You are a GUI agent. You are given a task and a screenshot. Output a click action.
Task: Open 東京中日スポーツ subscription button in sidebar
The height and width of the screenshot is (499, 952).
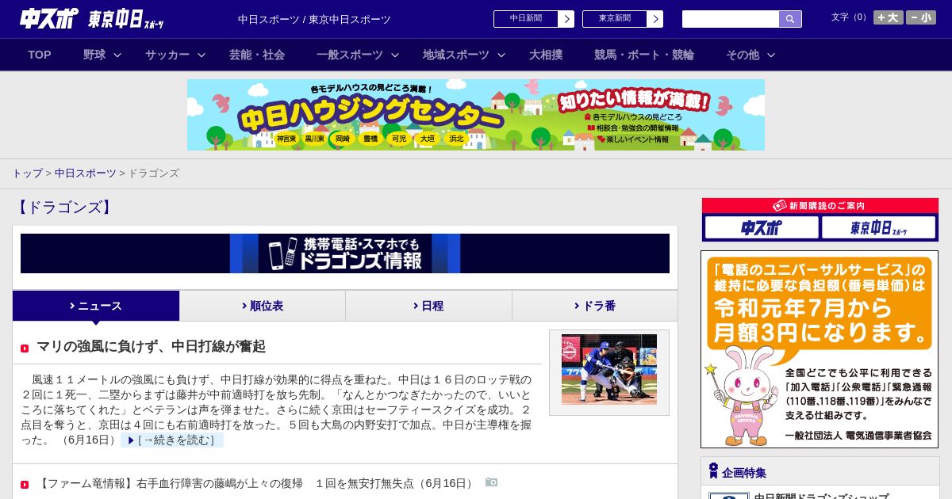pos(879,228)
